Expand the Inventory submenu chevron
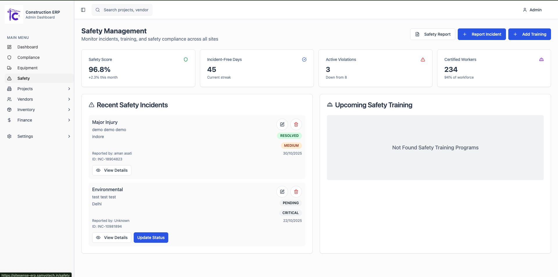The image size is (558, 277). coord(69,110)
